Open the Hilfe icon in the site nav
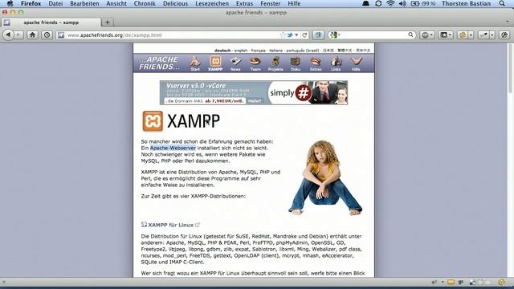Screen dimensions: 514x289 click(356, 63)
